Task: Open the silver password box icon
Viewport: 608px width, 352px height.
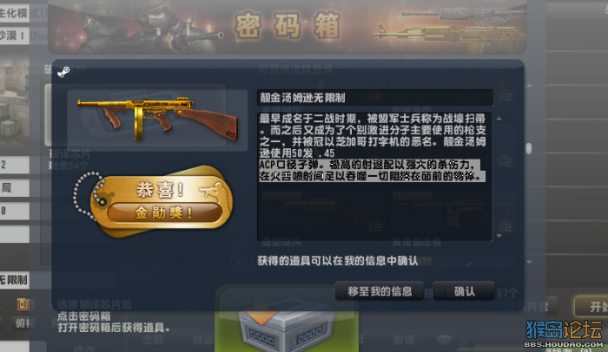Action: point(286,328)
